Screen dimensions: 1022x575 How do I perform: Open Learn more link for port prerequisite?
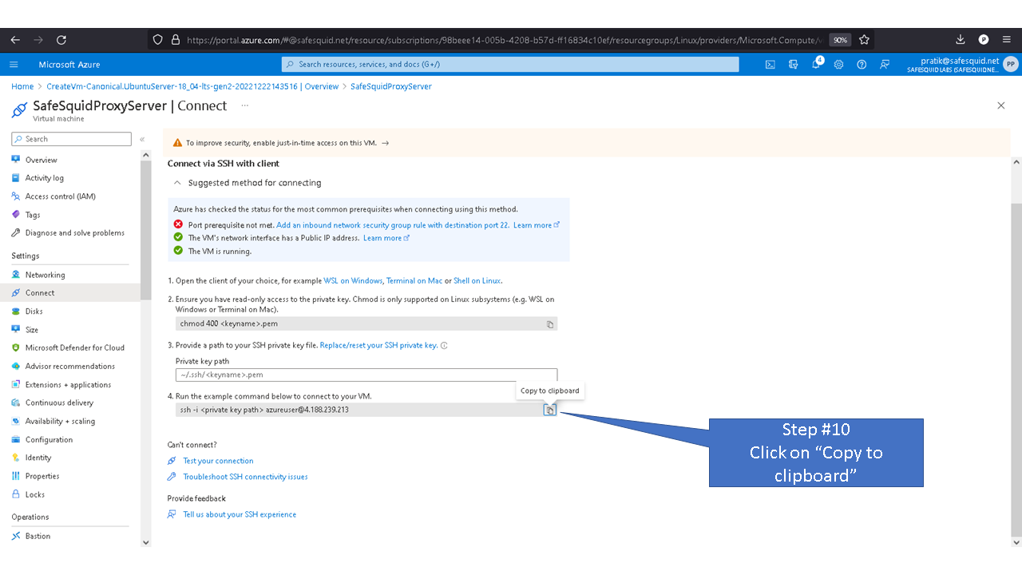click(536, 225)
